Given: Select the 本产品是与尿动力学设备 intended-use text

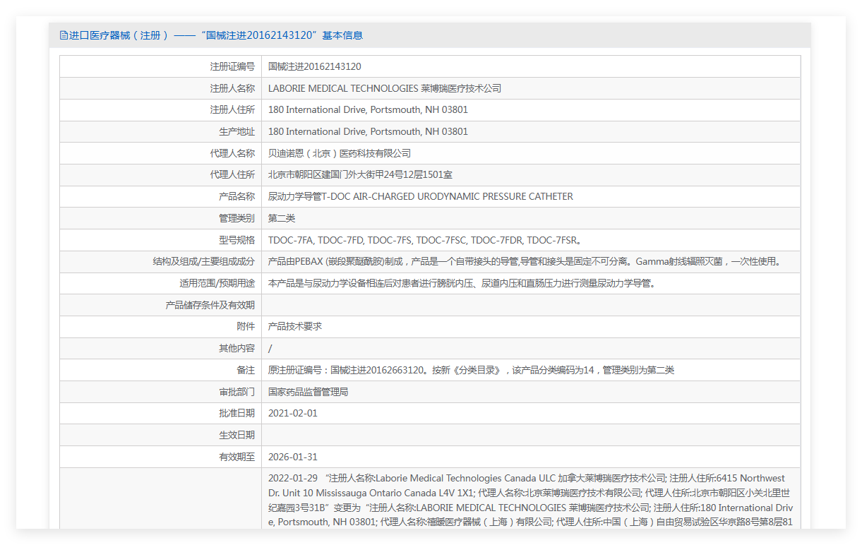Looking at the screenshot, I should point(462,284).
